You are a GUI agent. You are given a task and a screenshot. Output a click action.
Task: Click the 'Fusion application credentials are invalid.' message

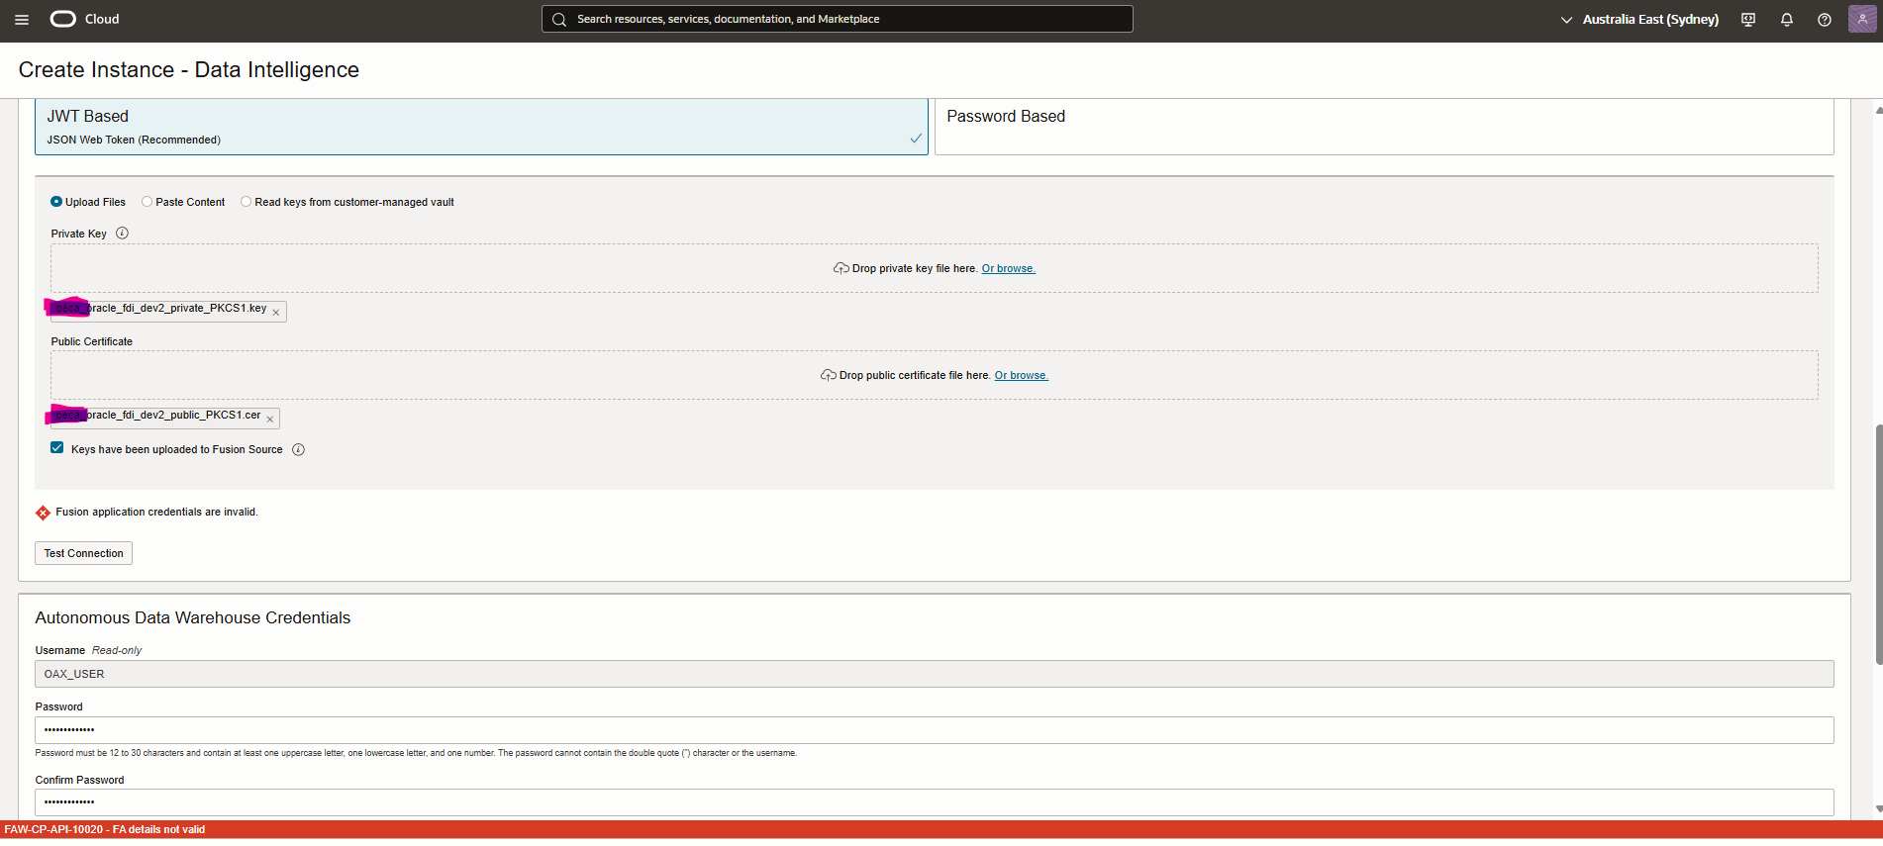pyautogui.click(x=156, y=513)
